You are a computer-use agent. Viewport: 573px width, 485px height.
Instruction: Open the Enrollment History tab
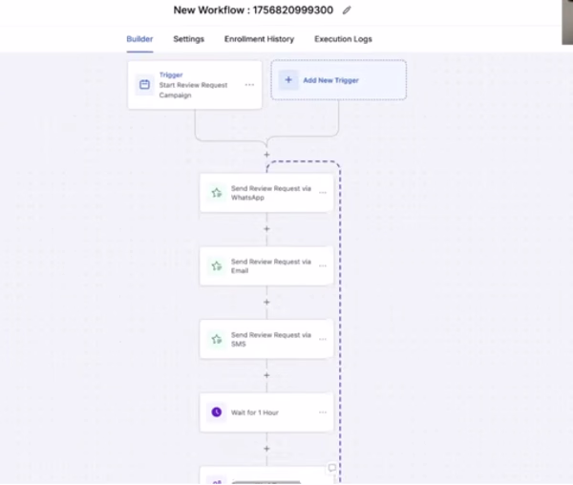pyautogui.click(x=259, y=39)
